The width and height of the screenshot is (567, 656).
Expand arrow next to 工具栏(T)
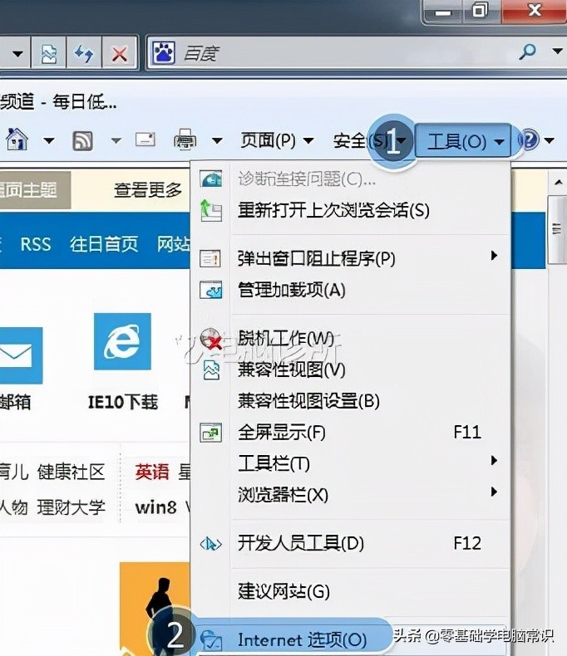click(494, 460)
